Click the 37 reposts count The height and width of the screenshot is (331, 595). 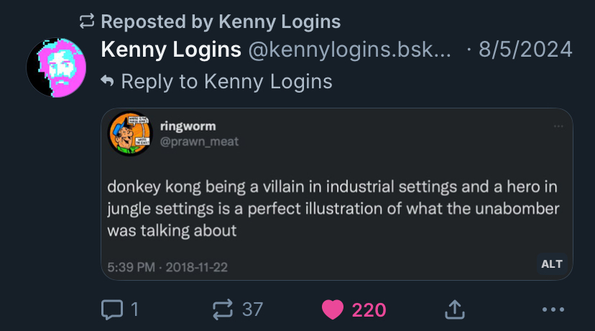[x=252, y=309]
